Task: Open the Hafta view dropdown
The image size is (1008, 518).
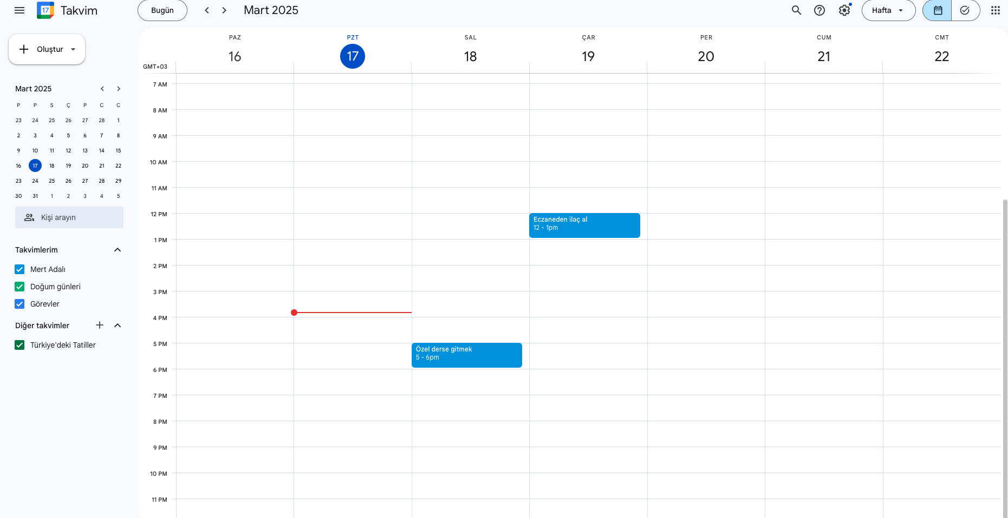Action: coord(888,10)
